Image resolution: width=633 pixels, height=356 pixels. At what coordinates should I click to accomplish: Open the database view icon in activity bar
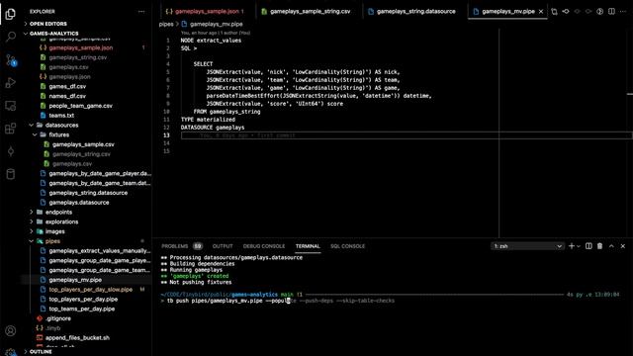11,174
